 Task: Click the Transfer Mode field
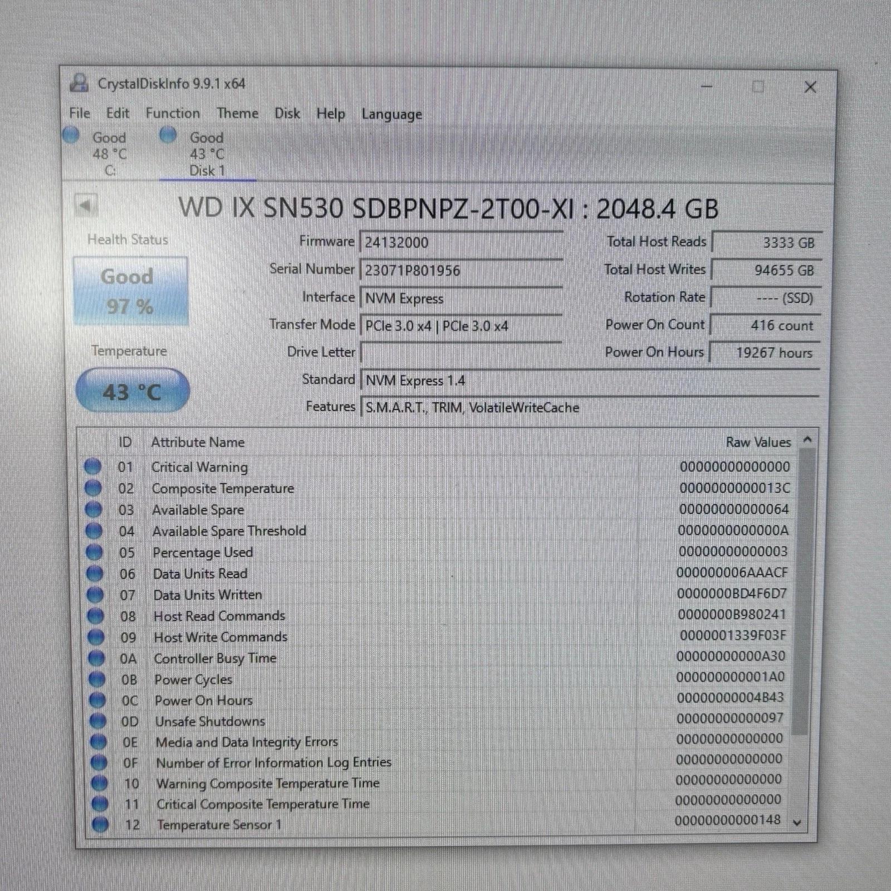coord(462,326)
